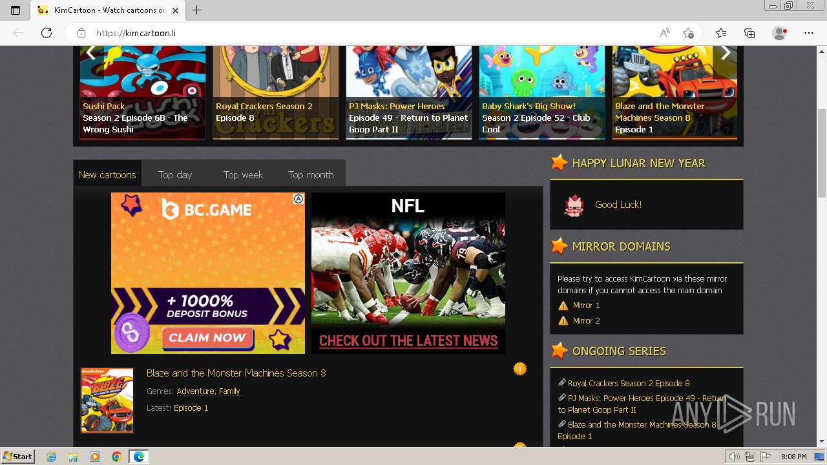
Task: Close the KimCartoon tab
Action: (175, 10)
